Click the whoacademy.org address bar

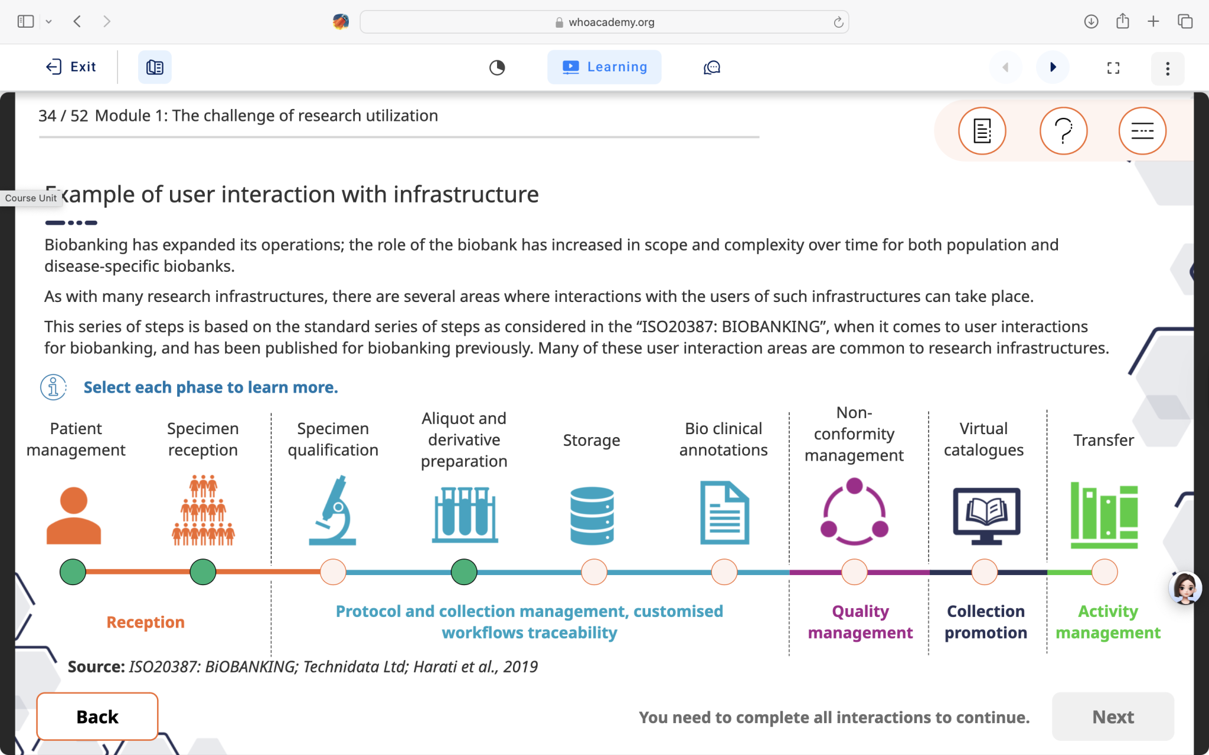click(x=604, y=22)
